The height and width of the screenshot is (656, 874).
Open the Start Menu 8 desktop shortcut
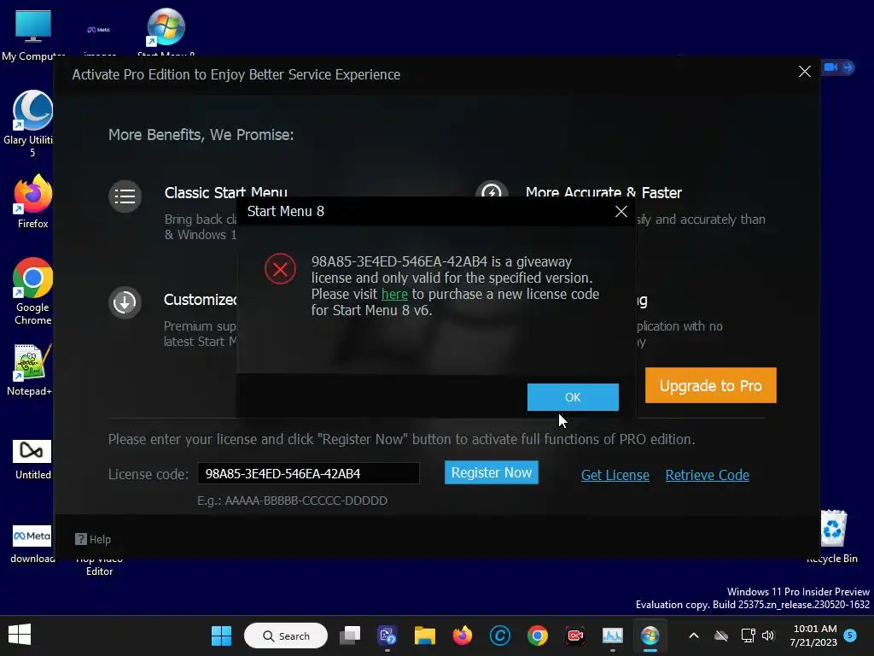click(x=166, y=31)
